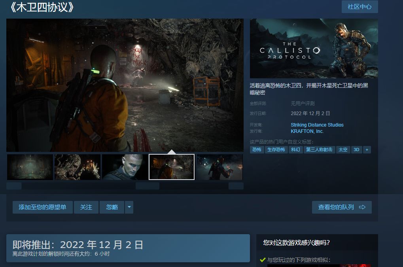The width and height of the screenshot is (403, 267).
Task: Select the 恐怖 tag
Action: [257, 150]
